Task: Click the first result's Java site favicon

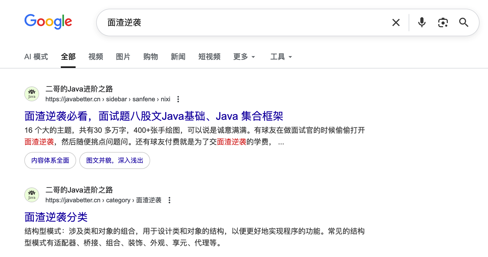Action: [32, 94]
